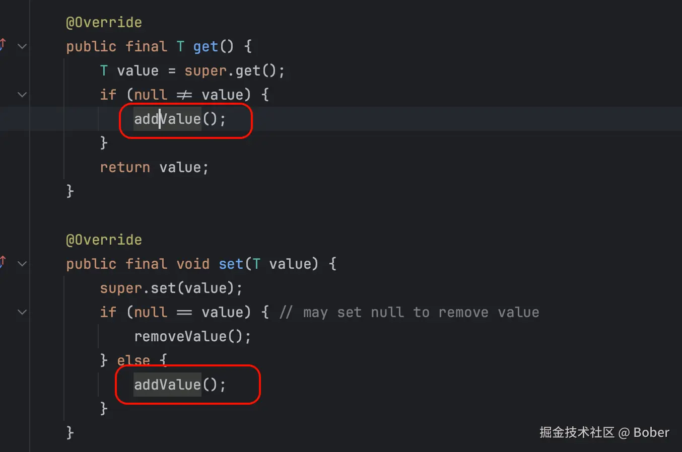Fold the set(T value) method

[22, 264]
